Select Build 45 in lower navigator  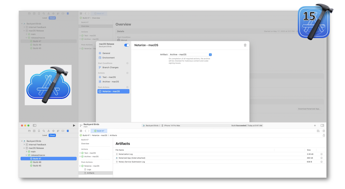pos(37,166)
